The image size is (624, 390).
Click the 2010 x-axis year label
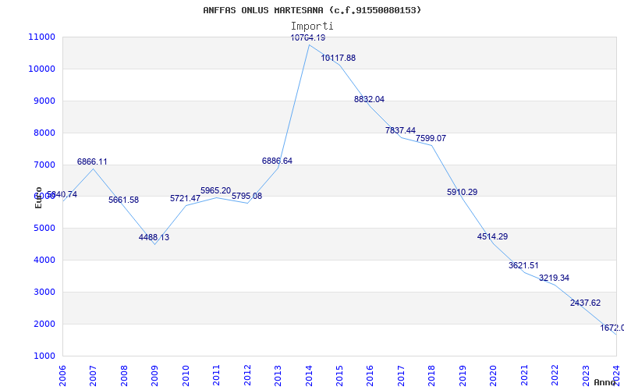[186, 375]
